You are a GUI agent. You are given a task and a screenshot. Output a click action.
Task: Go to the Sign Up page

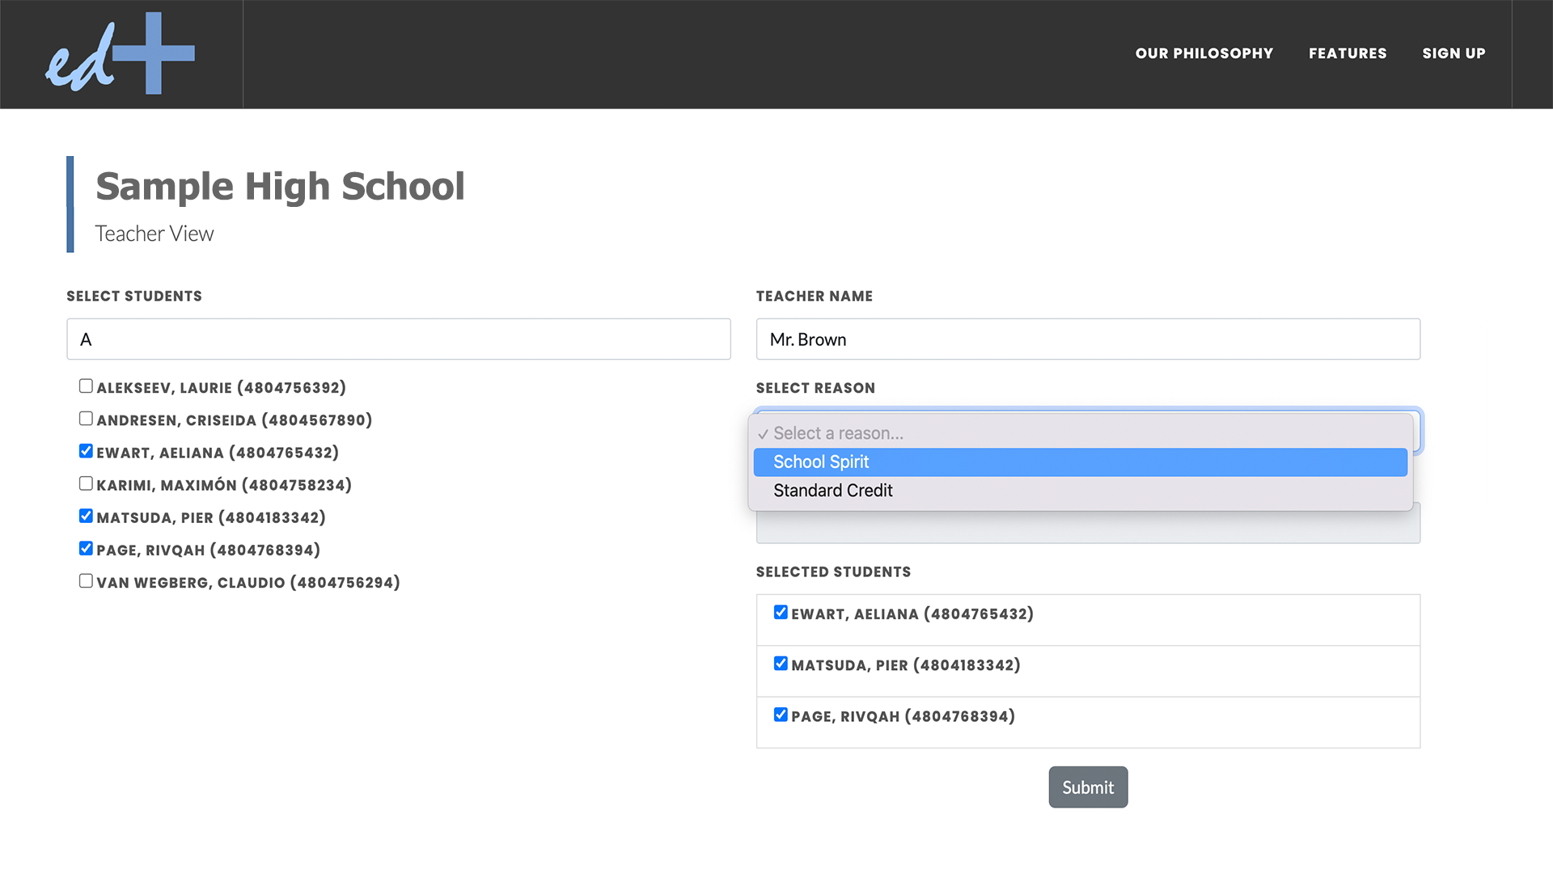coord(1454,53)
